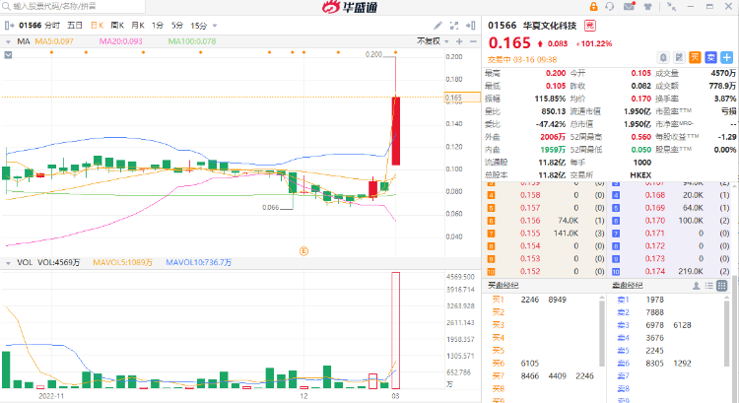739x403 pixels.
Task: Expand the VOL indicator dropdown arrow
Action: [x=8, y=263]
